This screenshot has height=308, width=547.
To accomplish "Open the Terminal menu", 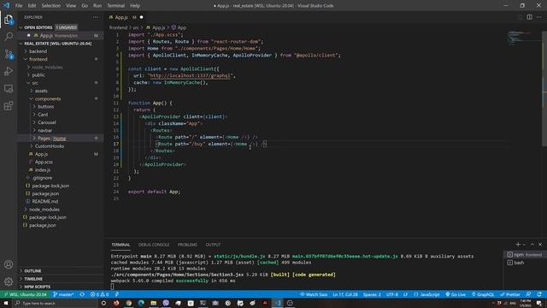I will 116,6.
